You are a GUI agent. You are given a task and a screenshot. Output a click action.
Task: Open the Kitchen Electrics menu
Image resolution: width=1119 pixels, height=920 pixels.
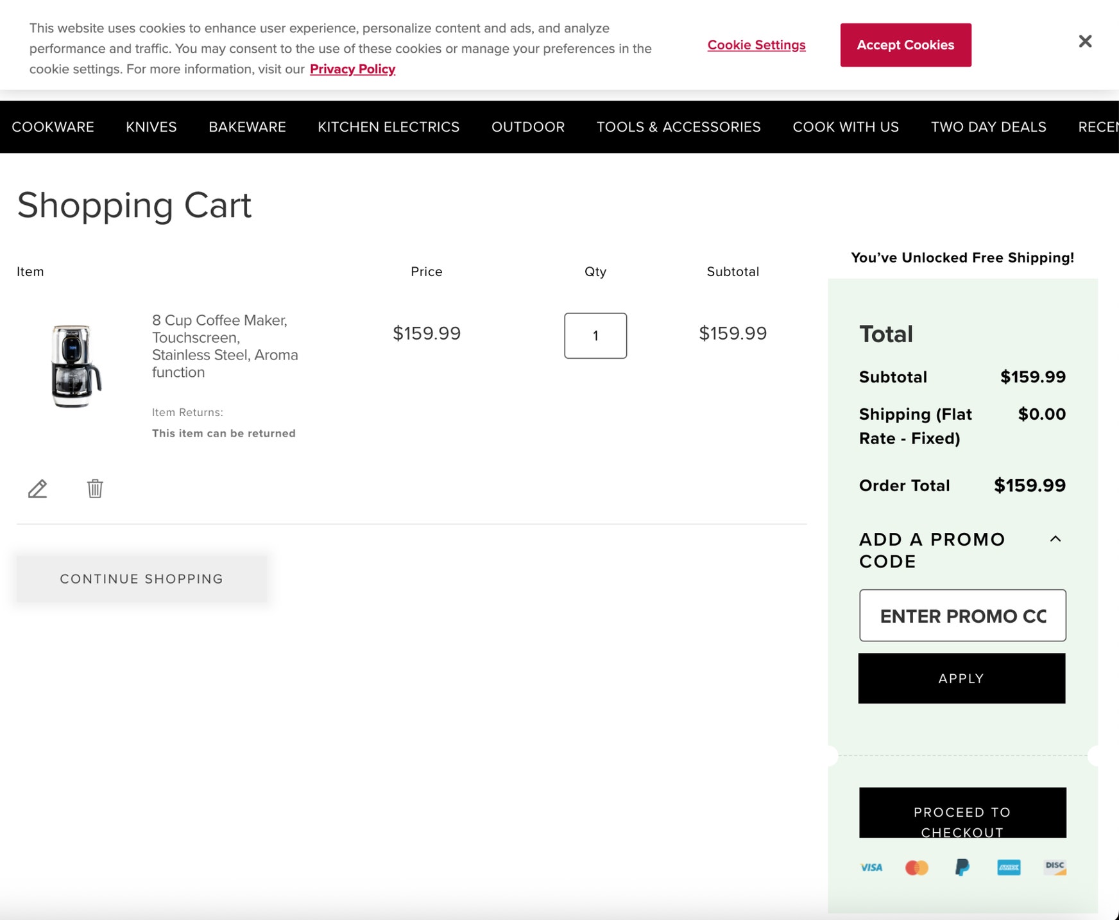click(x=389, y=127)
